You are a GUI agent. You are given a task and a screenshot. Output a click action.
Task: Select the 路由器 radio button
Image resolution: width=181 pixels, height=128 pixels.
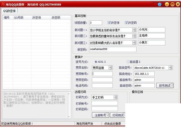tap(128, 62)
